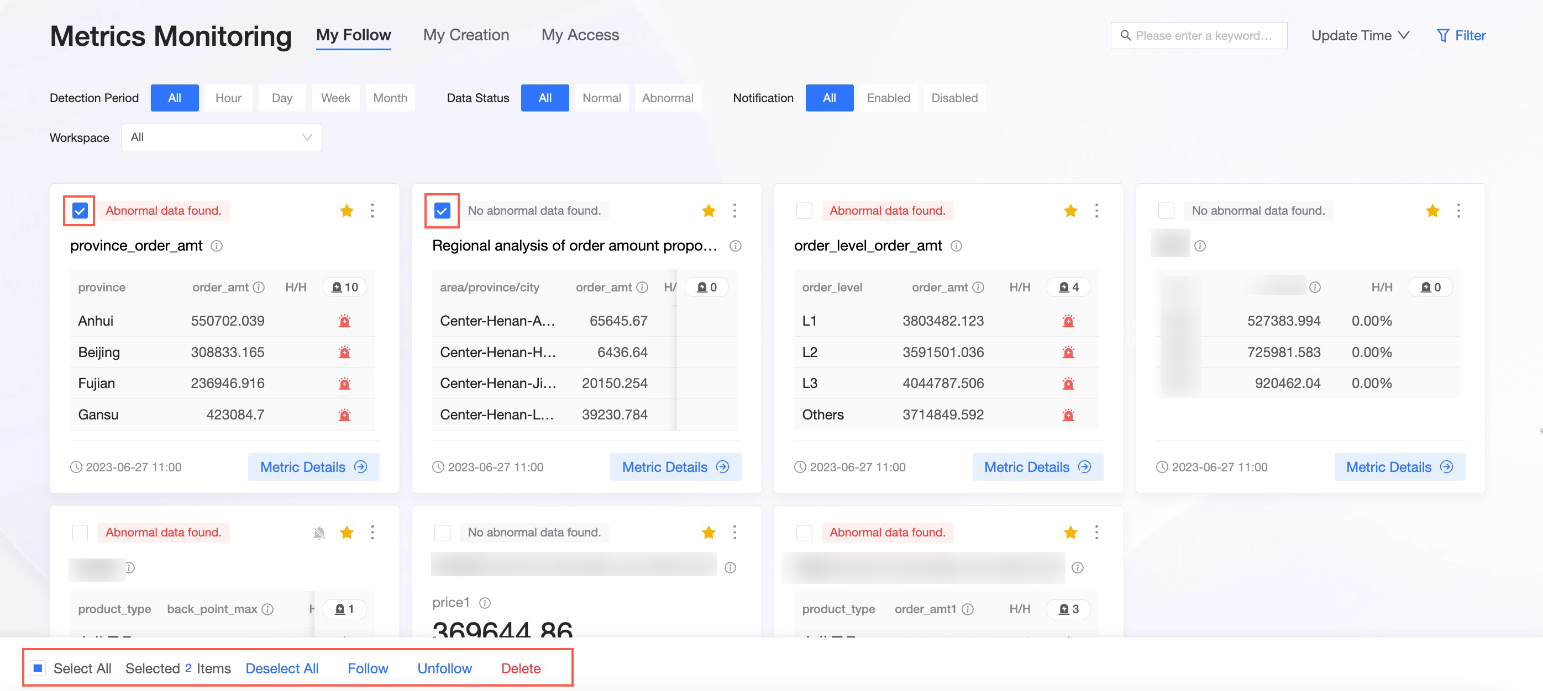Click Metric Details on province_order_amt card
Viewport: 1543px width, 691px height.
coord(313,467)
